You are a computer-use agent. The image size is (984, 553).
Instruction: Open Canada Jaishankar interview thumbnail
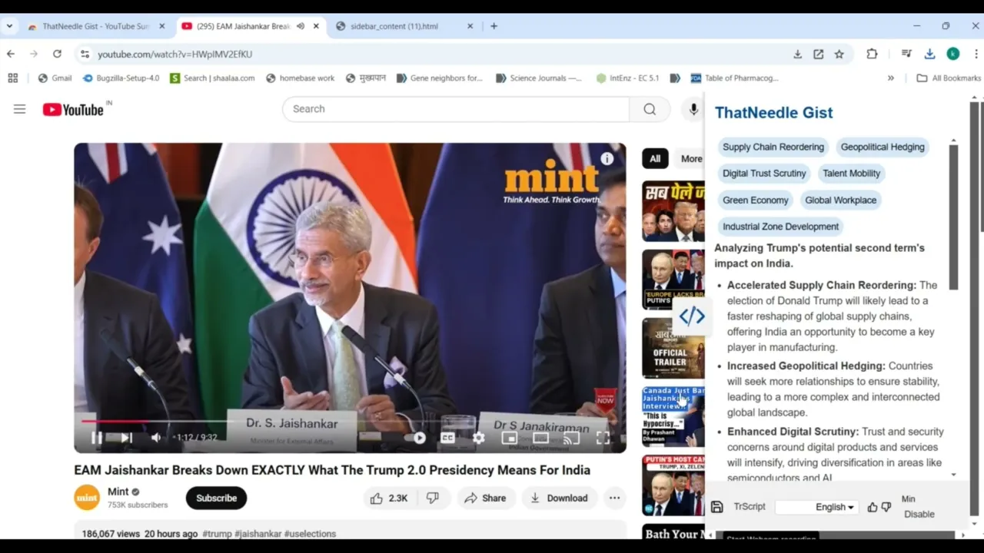(673, 416)
